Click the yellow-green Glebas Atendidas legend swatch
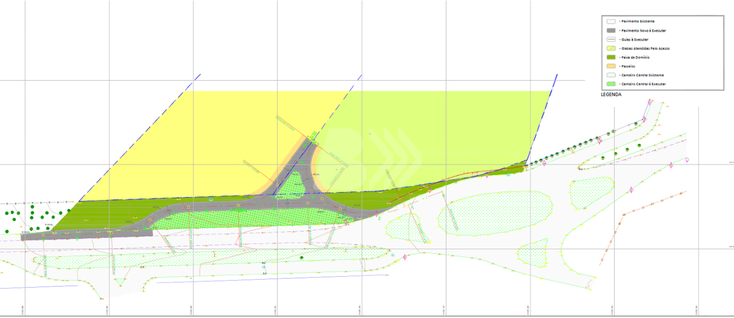 click(x=611, y=48)
